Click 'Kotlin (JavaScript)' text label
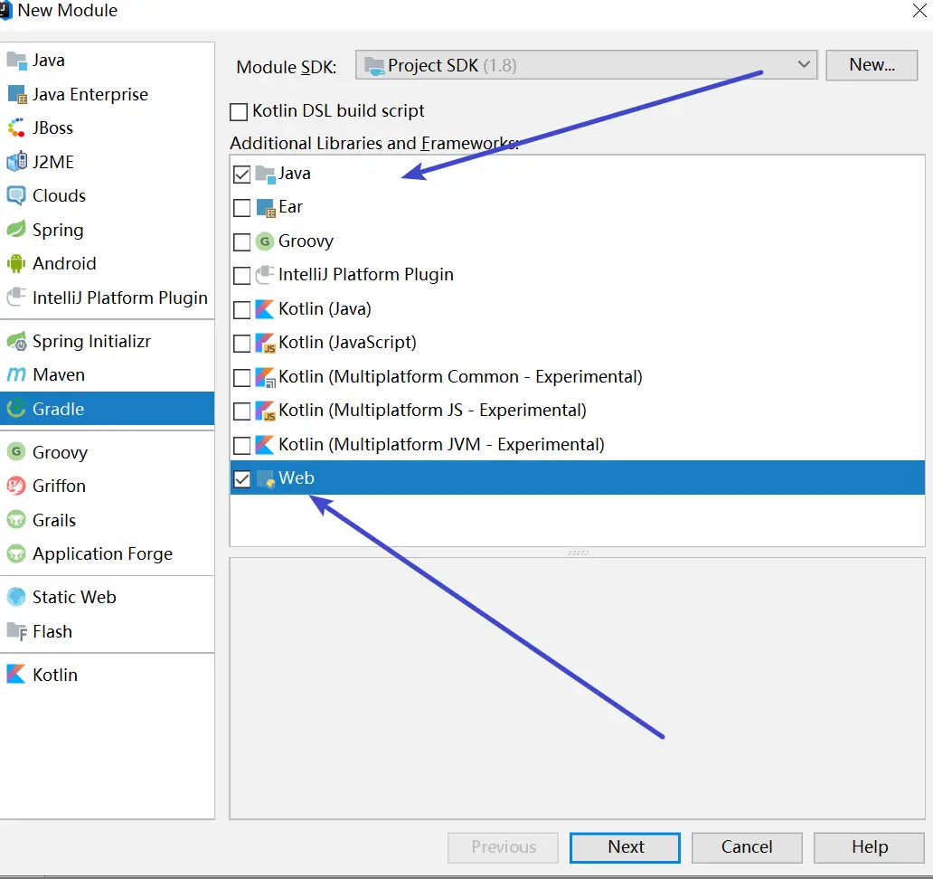Screen dimensions: 933x879 (347, 343)
